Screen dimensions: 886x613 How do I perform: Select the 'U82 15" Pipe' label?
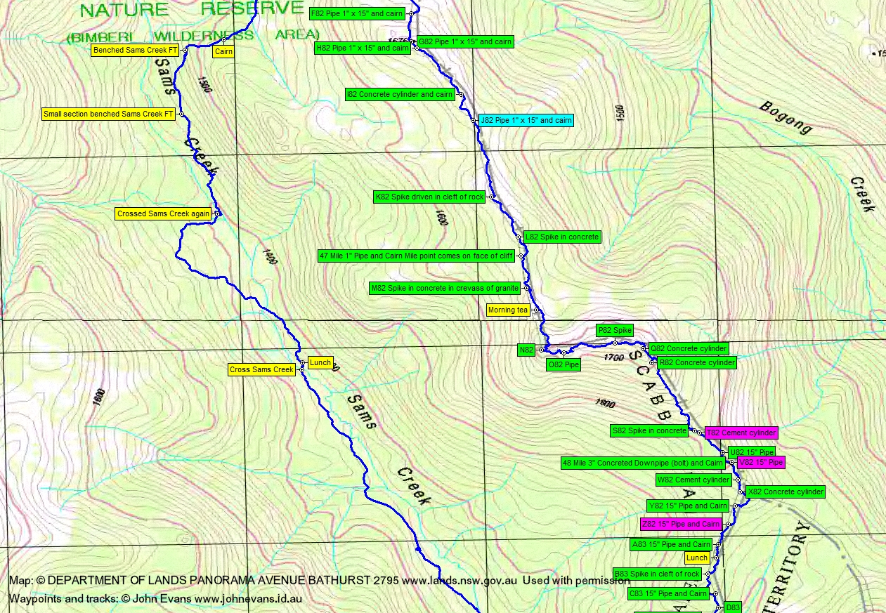751,452
